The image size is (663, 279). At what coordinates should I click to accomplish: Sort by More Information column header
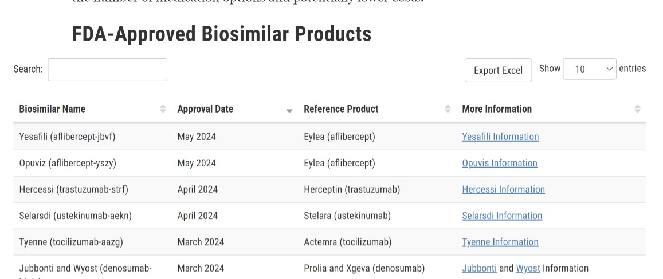click(x=497, y=109)
